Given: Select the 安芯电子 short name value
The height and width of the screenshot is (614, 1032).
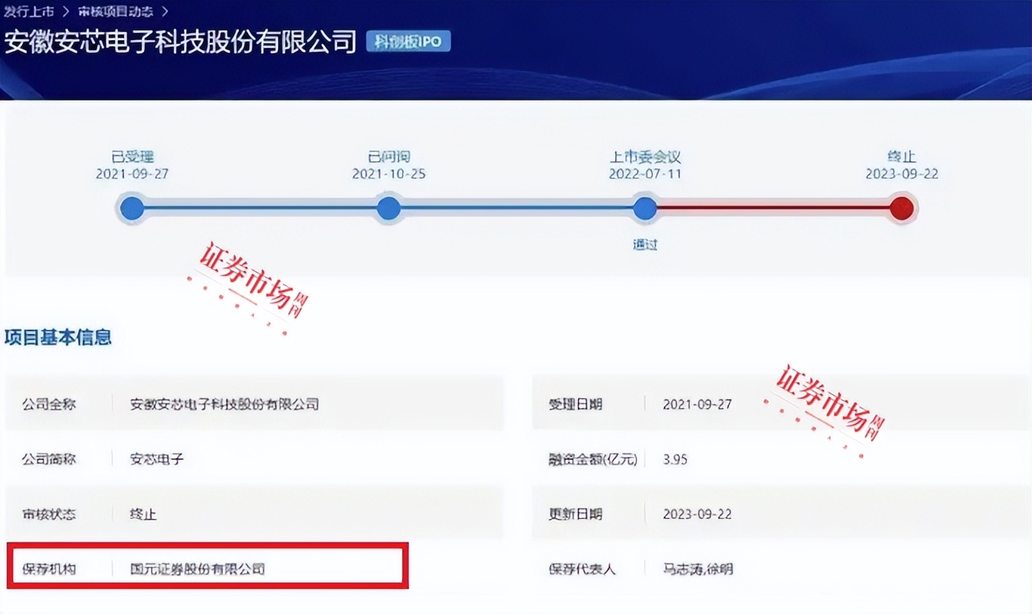Looking at the screenshot, I should point(157,459).
